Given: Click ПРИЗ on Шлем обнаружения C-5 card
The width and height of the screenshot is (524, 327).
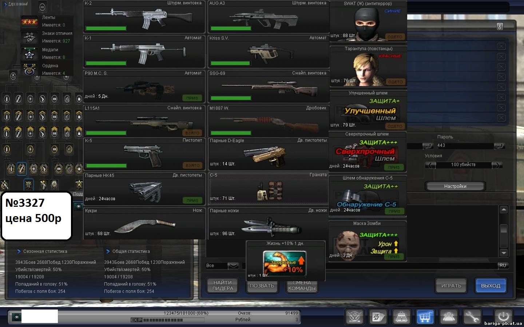Looking at the screenshot, I should (394, 211).
